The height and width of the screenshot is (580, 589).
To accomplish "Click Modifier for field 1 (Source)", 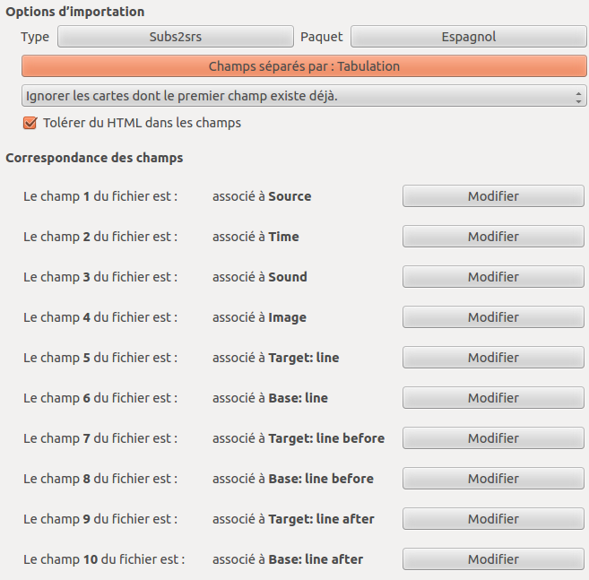I will coord(493,196).
